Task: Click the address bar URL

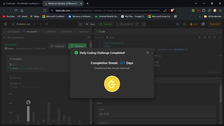Action: click(x=108, y=11)
